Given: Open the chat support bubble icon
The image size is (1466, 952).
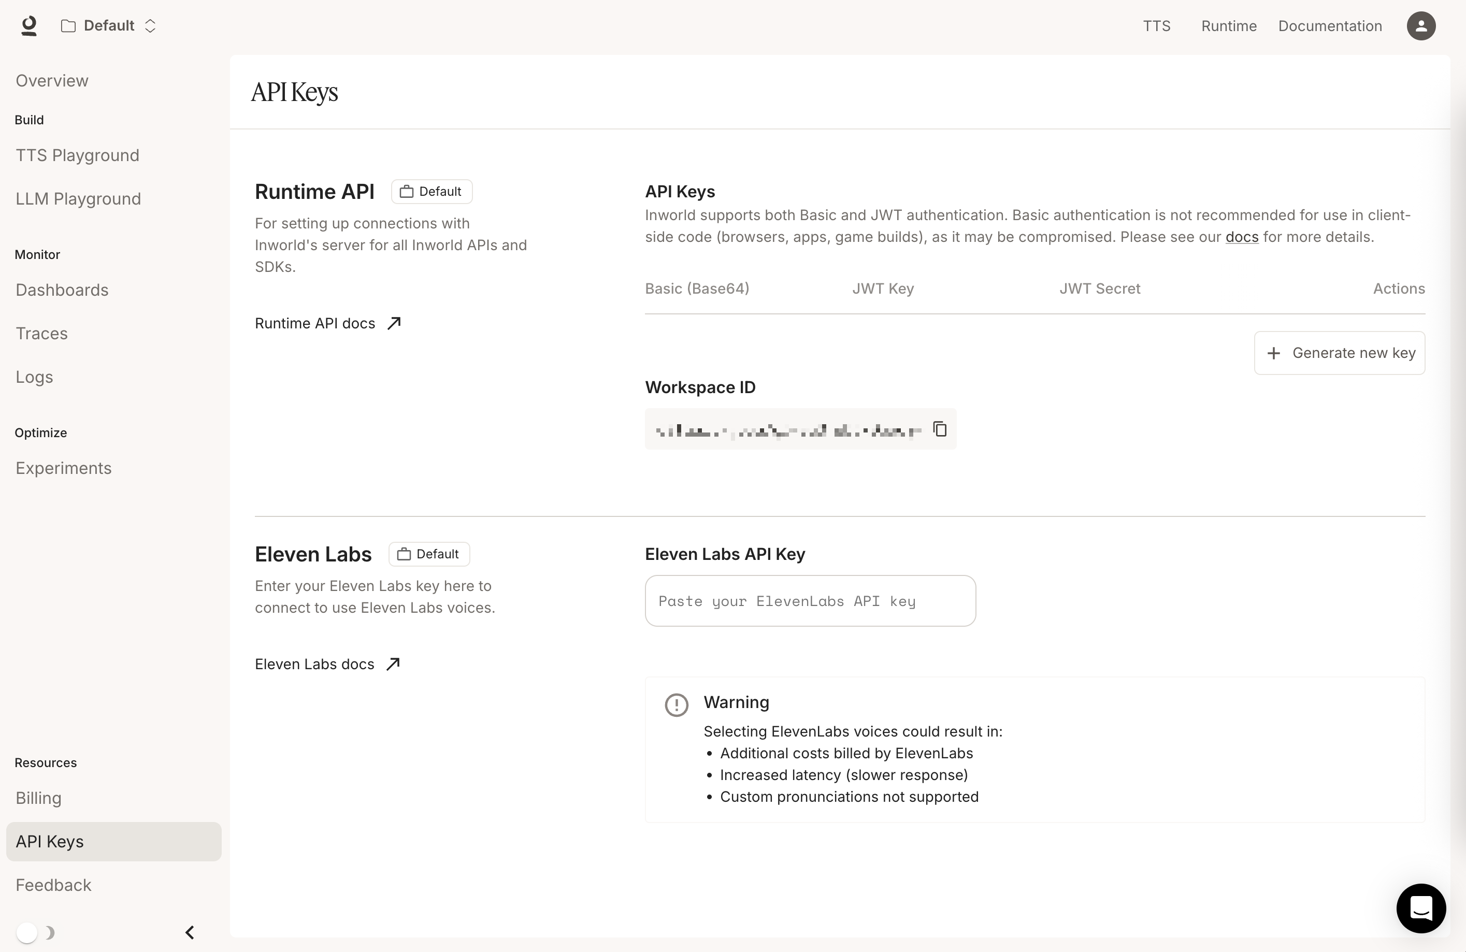Looking at the screenshot, I should click(1420, 907).
